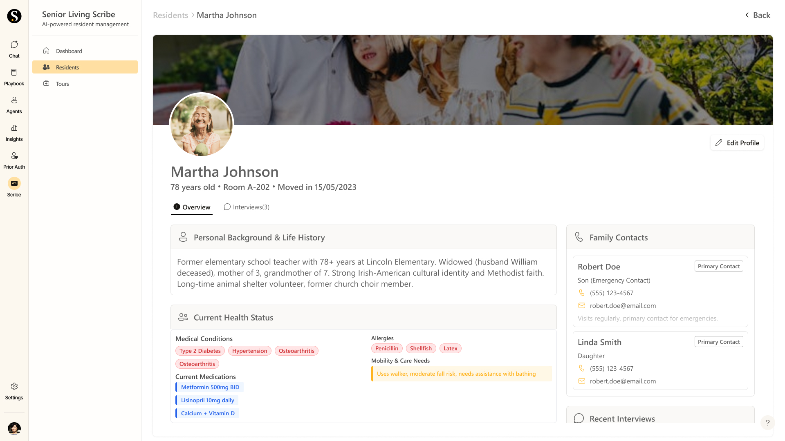Click the Linda Smith contact name

599,342
